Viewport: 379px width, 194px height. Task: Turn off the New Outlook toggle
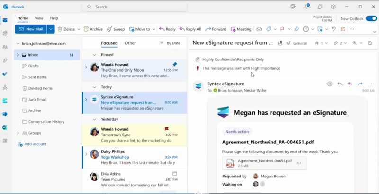pyautogui.click(x=371, y=18)
